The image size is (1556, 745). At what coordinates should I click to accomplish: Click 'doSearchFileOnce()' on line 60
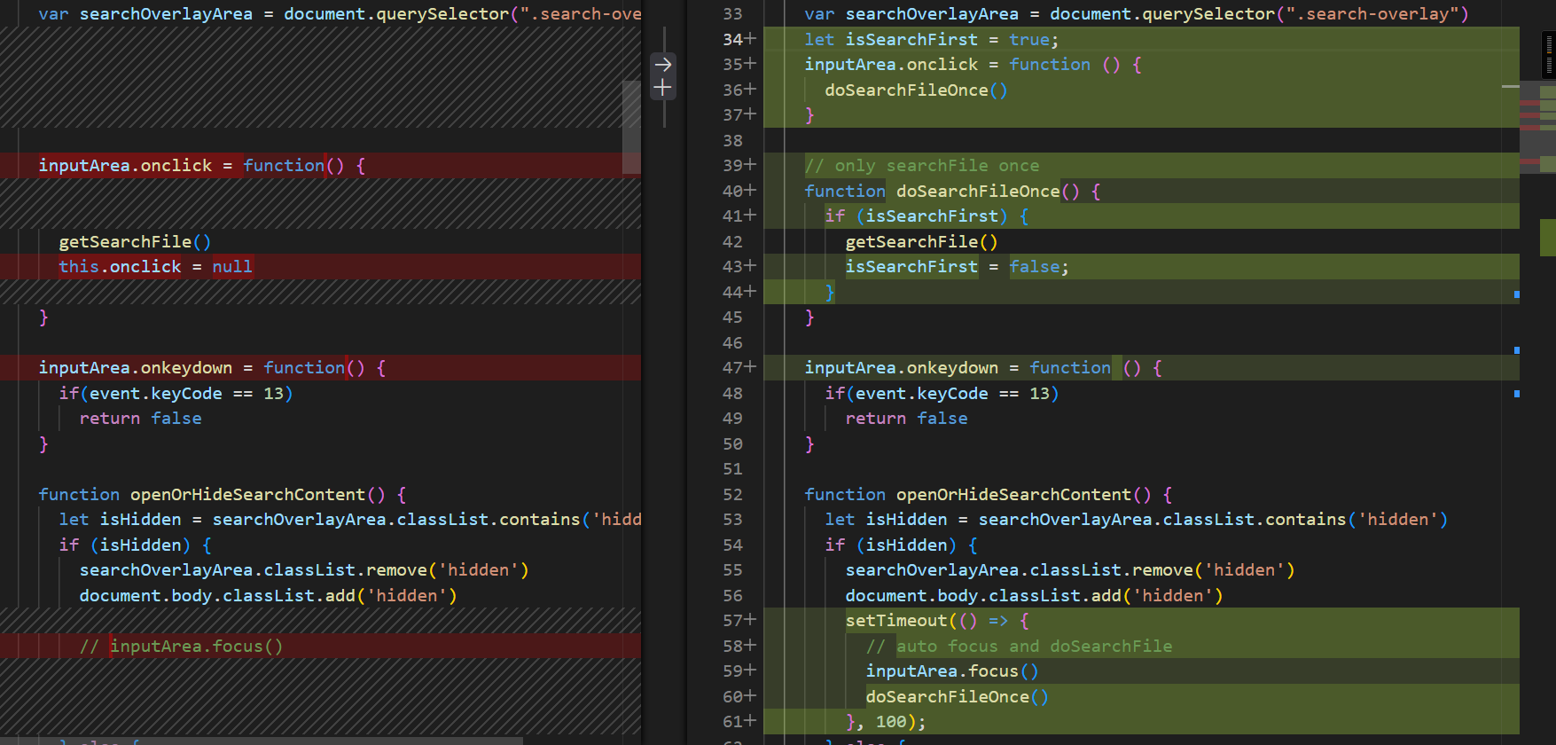957,696
